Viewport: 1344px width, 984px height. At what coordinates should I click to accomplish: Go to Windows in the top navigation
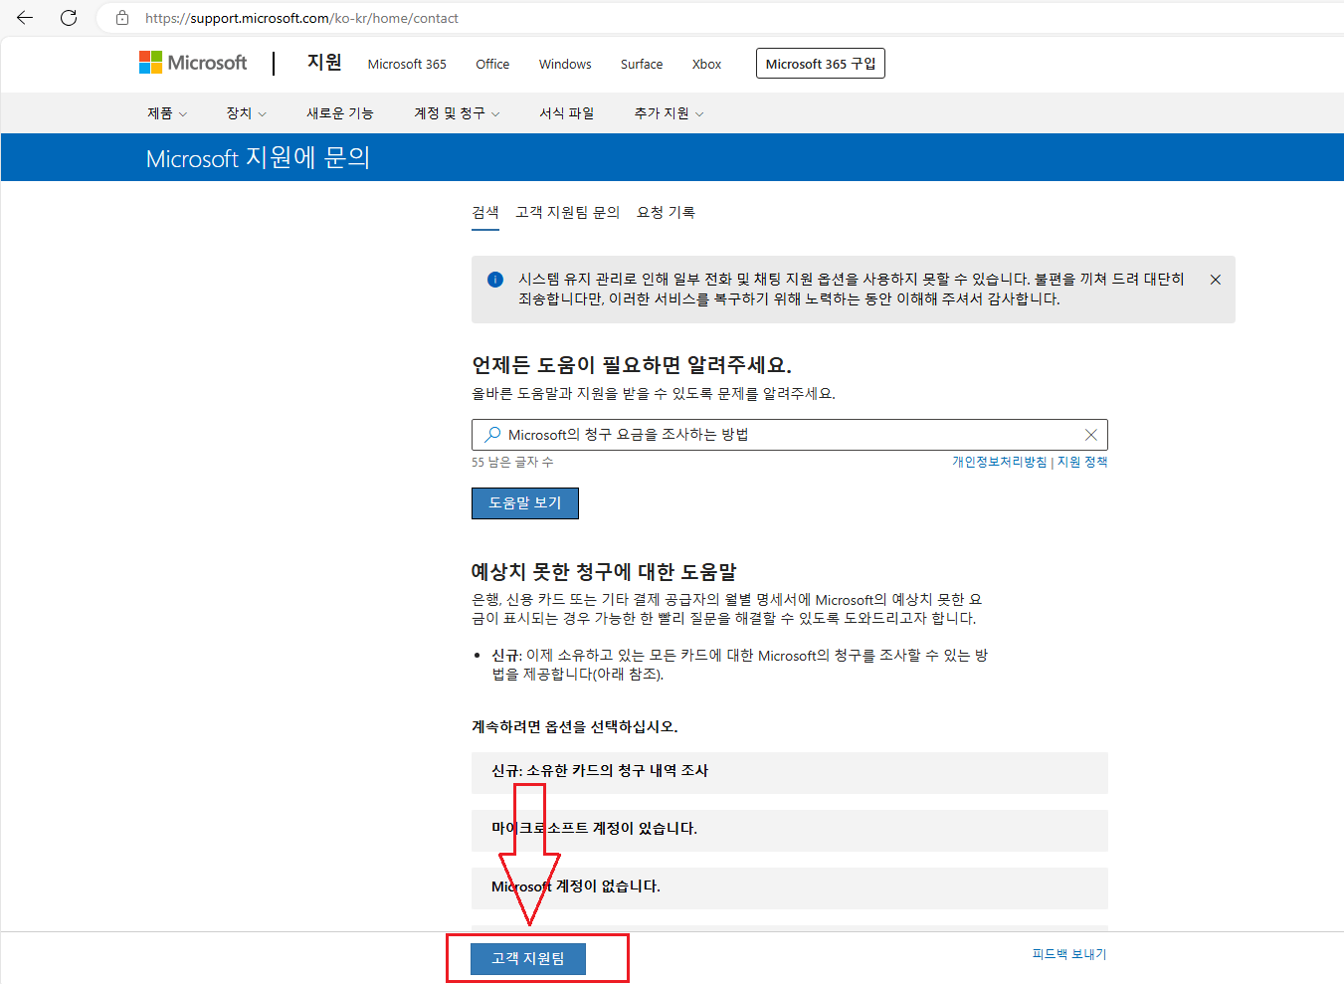(565, 64)
